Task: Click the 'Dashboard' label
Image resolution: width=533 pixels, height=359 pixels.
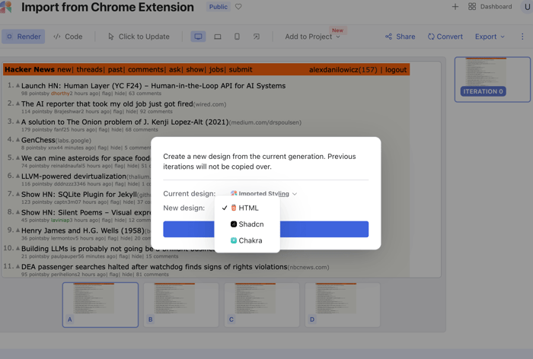Action: click(496, 6)
